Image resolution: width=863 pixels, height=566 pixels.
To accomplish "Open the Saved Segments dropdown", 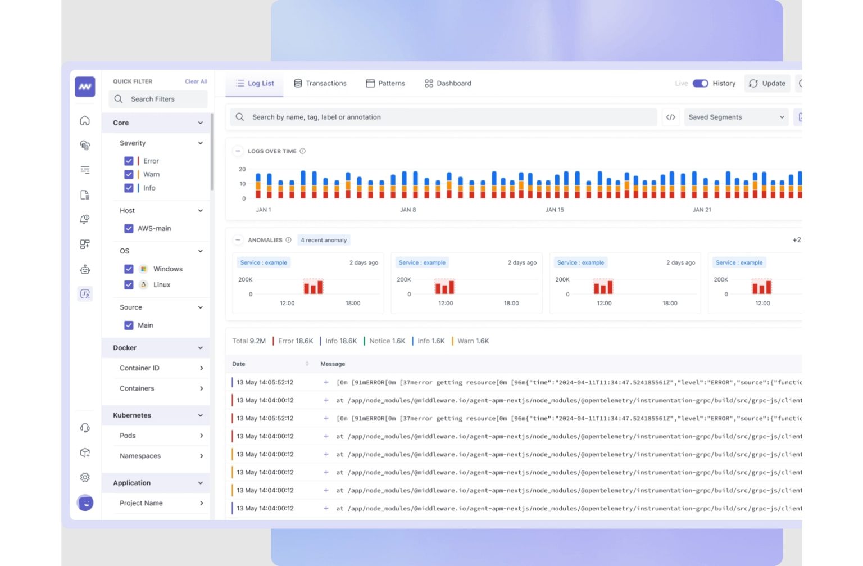I will coord(735,117).
